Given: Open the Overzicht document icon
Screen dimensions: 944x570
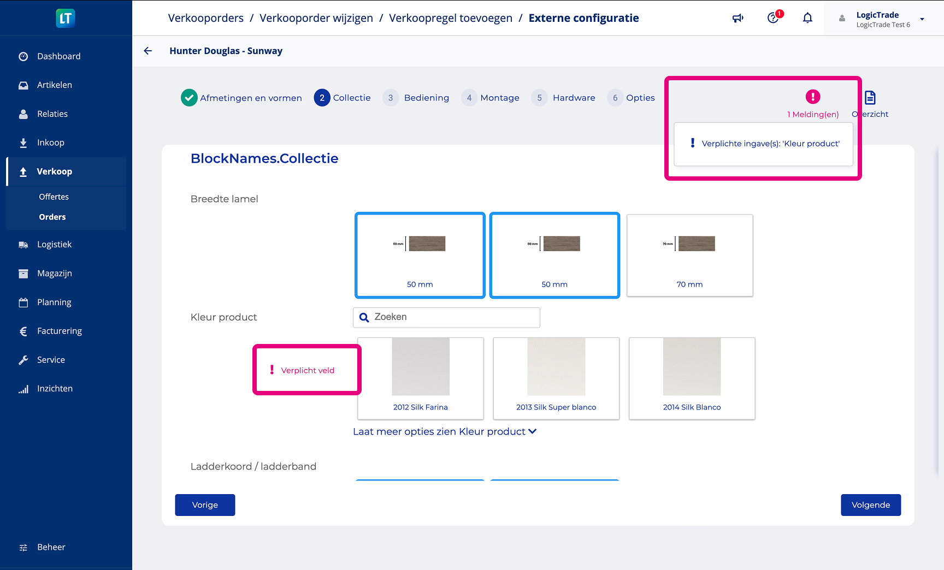Looking at the screenshot, I should (870, 98).
